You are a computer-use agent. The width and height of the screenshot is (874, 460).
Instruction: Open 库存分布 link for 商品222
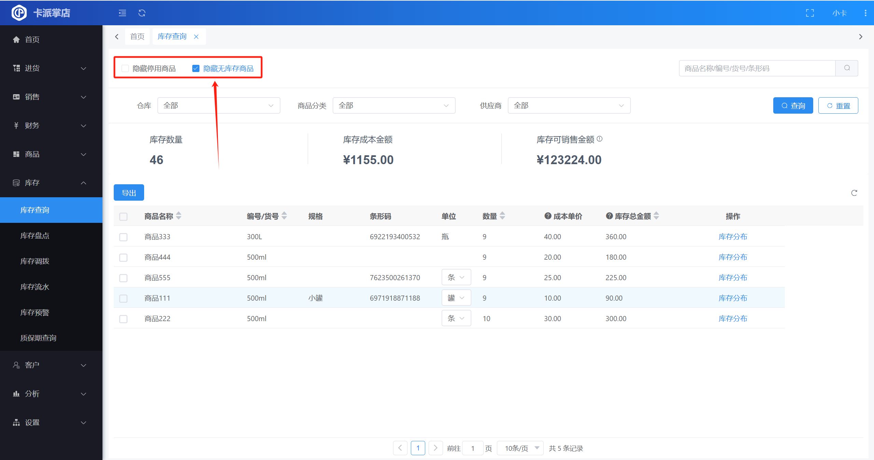(x=733, y=318)
